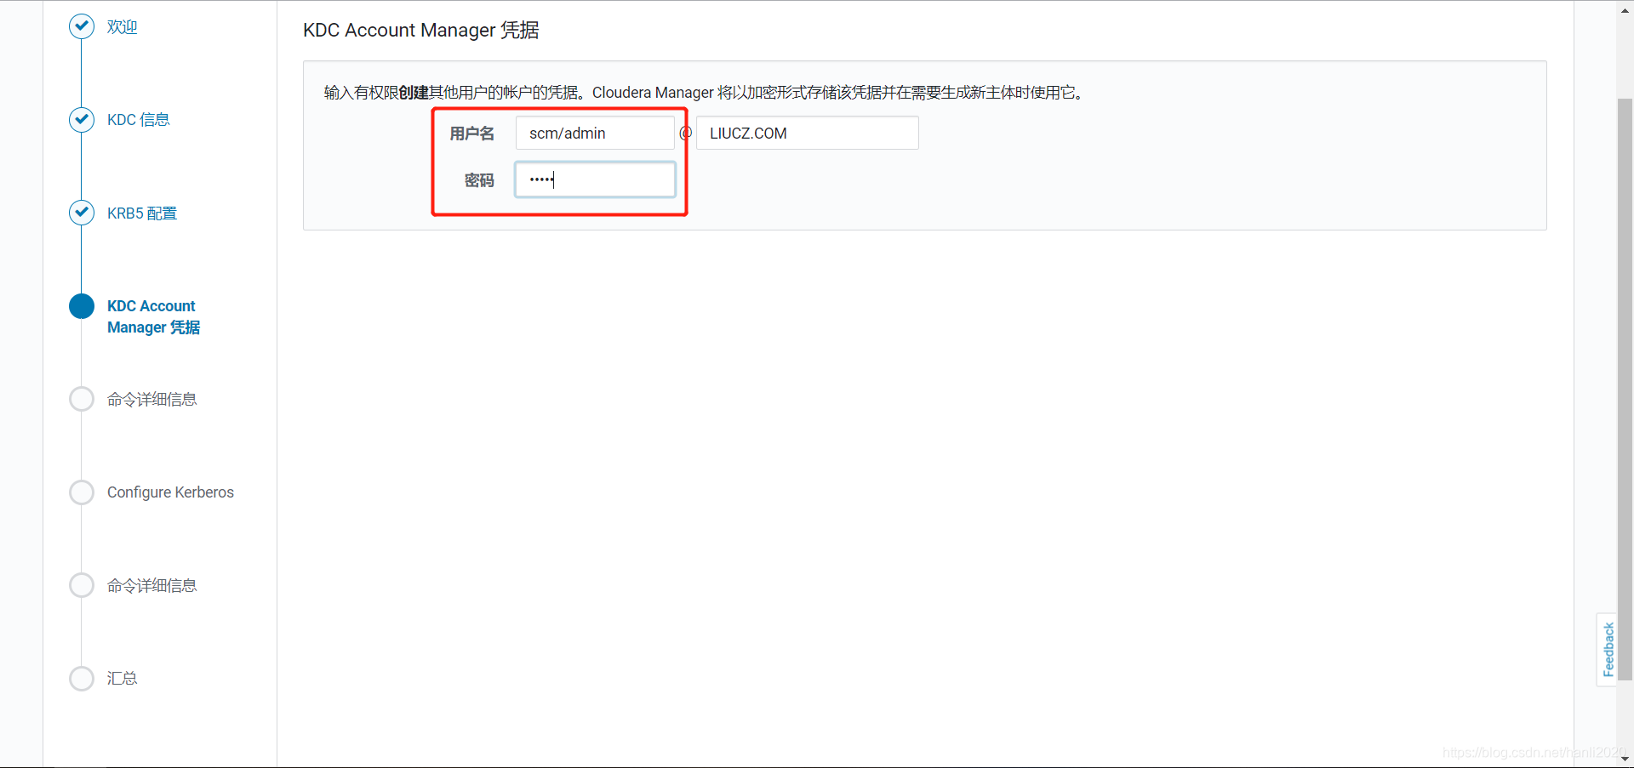Click the filled circle for KDC Account Manager step

point(82,306)
